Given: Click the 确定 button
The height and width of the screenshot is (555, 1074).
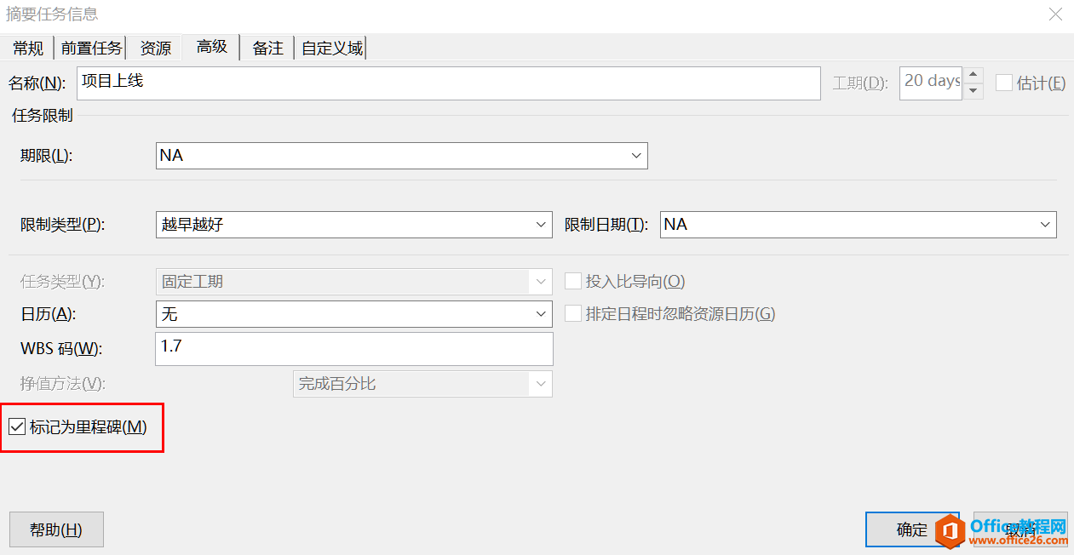Looking at the screenshot, I should [911, 529].
